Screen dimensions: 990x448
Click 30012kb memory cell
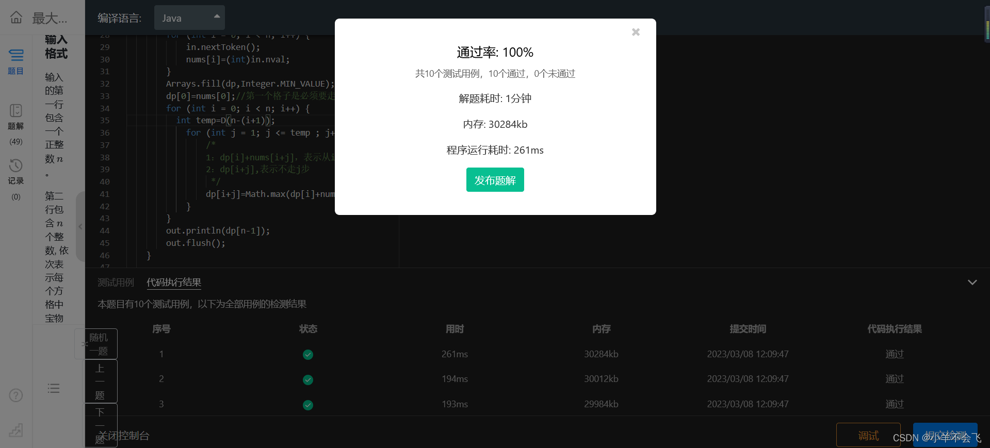[601, 379]
